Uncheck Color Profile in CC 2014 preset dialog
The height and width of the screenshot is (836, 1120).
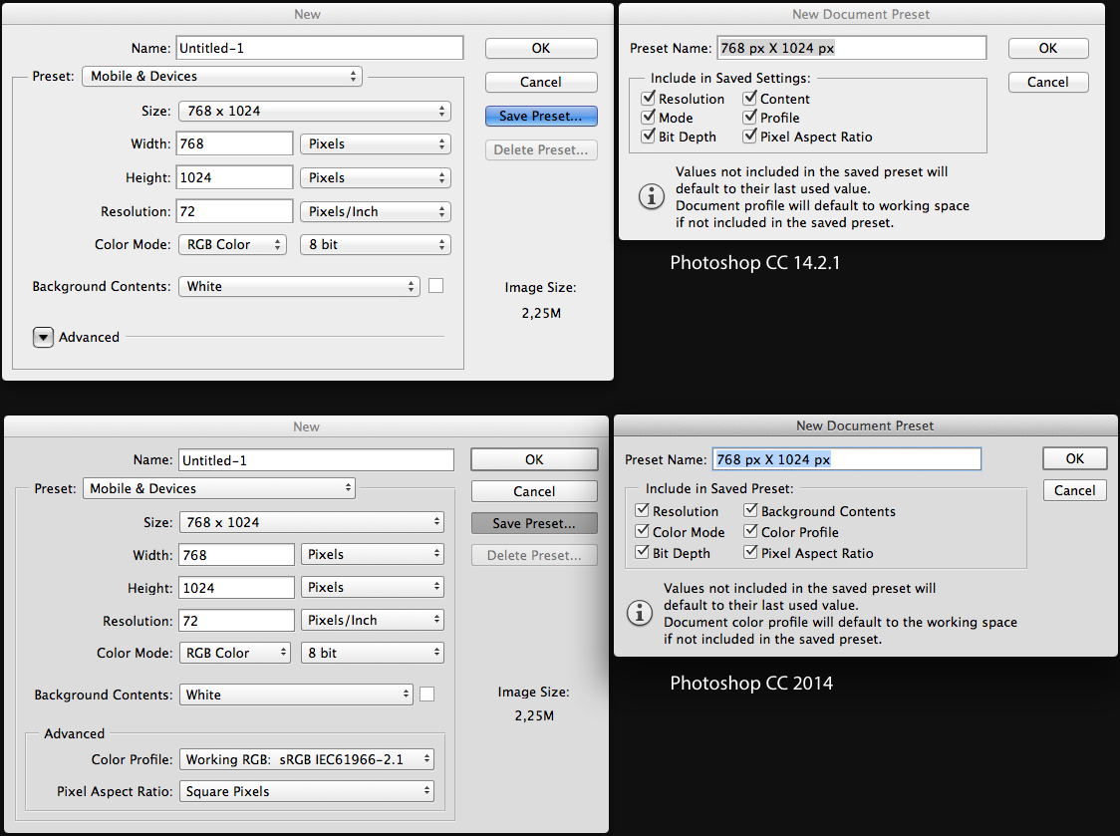(x=750, y=531)
